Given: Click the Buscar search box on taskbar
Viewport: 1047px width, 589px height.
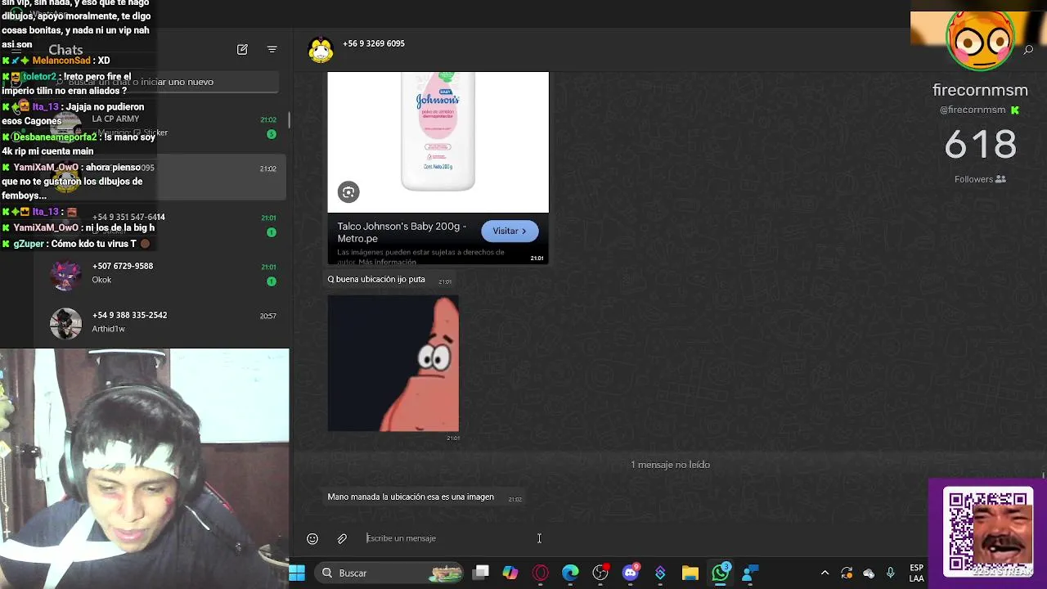Looking at the screenshot, I should coord(389,573).
